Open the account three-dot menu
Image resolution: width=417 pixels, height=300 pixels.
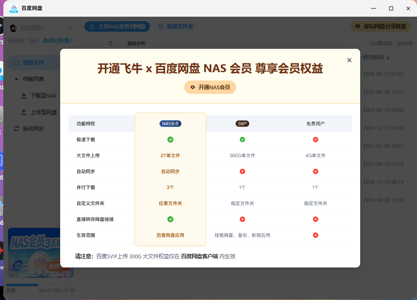[70, 28]
